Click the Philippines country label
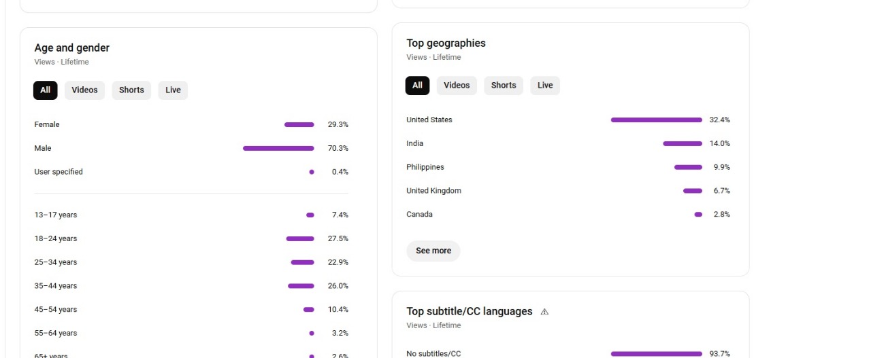The height and width of the screenshot is (358, 871). (425, 167)
